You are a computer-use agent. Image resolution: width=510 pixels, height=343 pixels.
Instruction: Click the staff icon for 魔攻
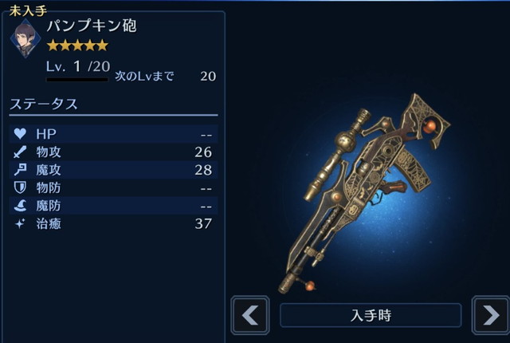20,170
